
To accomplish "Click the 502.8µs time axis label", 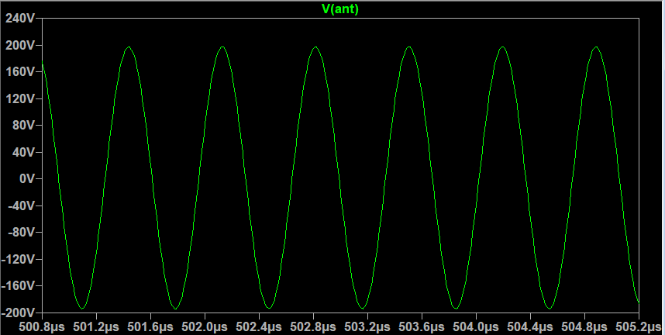I will pyautogui.click(x=313, y=327).
